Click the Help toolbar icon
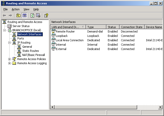This screenshot has height=116, width=164. coord(46,15)
